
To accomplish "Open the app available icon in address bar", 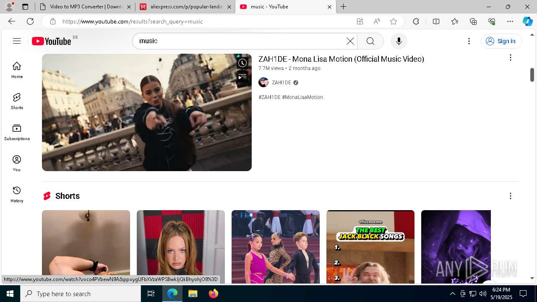I will (360, 21).
